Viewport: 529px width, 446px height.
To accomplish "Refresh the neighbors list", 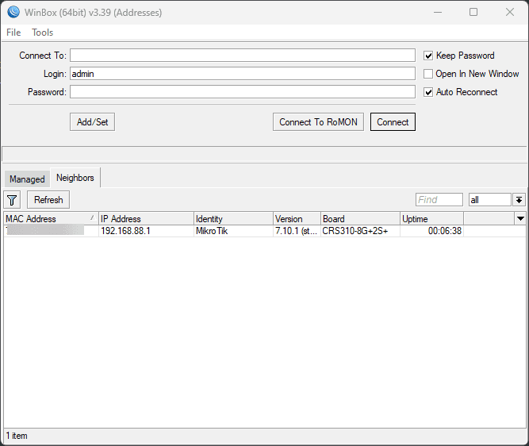I will point(48,200).
